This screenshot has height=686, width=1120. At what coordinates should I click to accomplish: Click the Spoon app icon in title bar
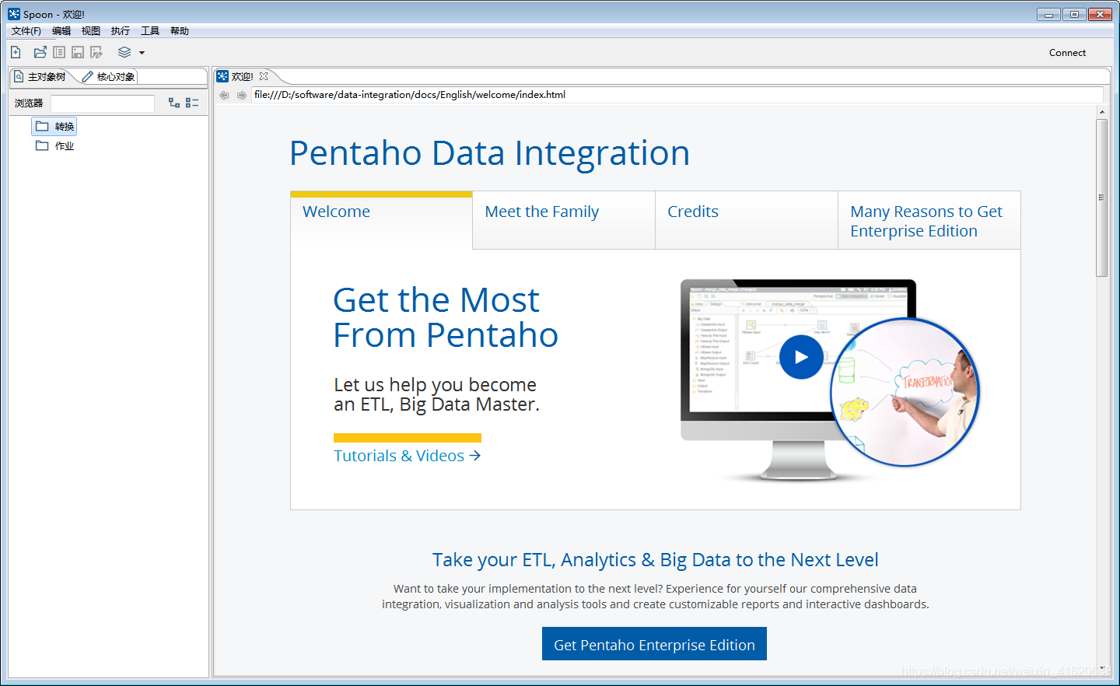(x=14, y=14)
